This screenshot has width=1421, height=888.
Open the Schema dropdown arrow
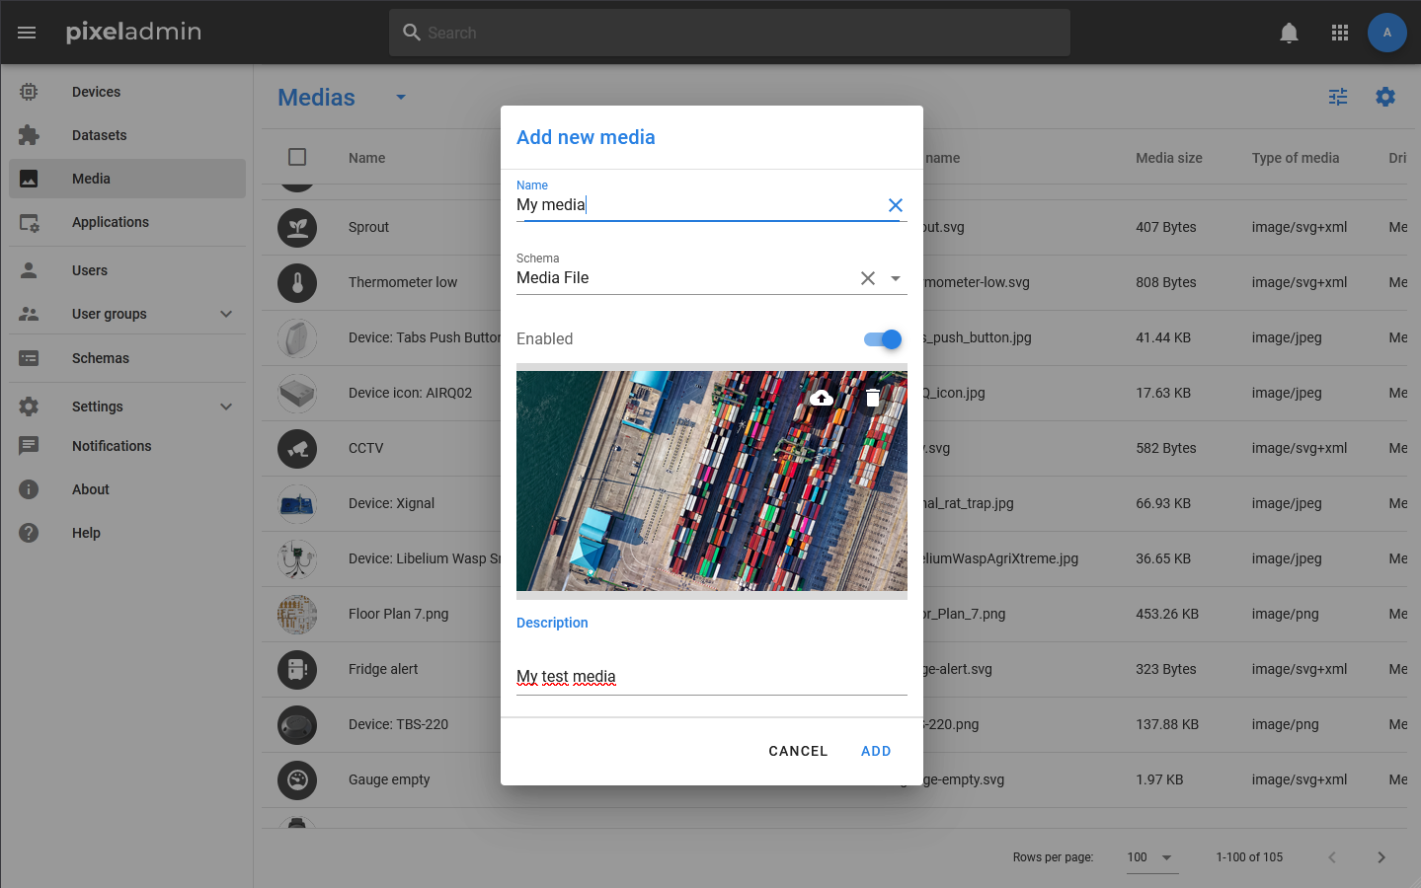[x=896, y=278]
